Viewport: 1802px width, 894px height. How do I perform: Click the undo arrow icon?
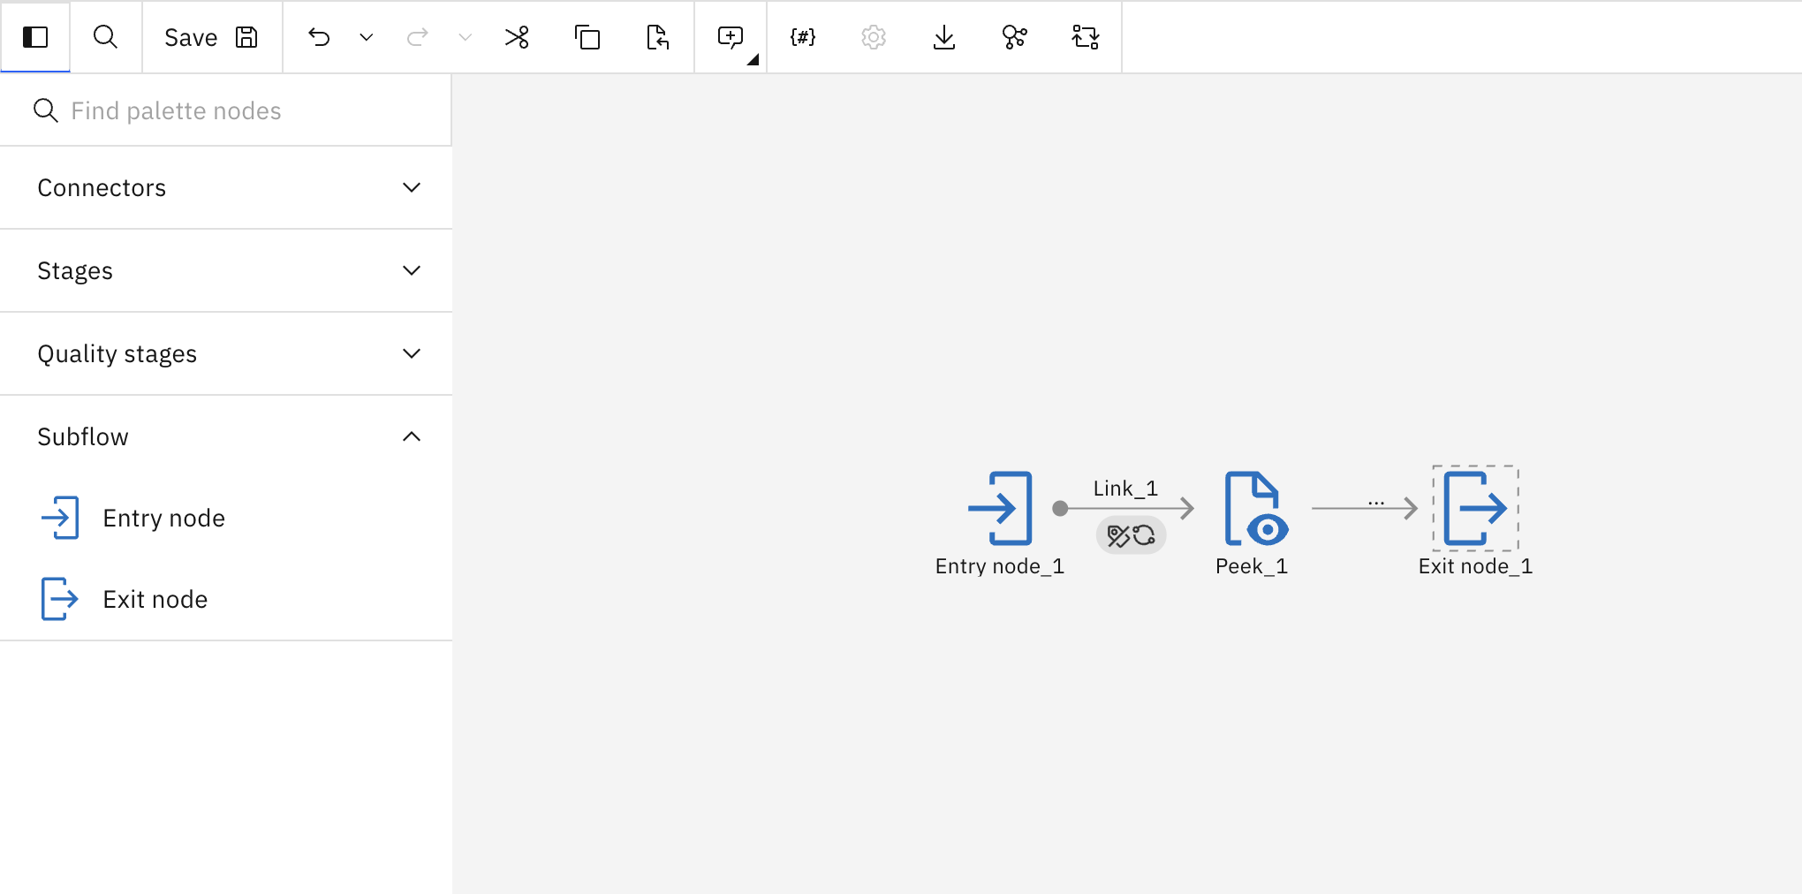[319, 37]
